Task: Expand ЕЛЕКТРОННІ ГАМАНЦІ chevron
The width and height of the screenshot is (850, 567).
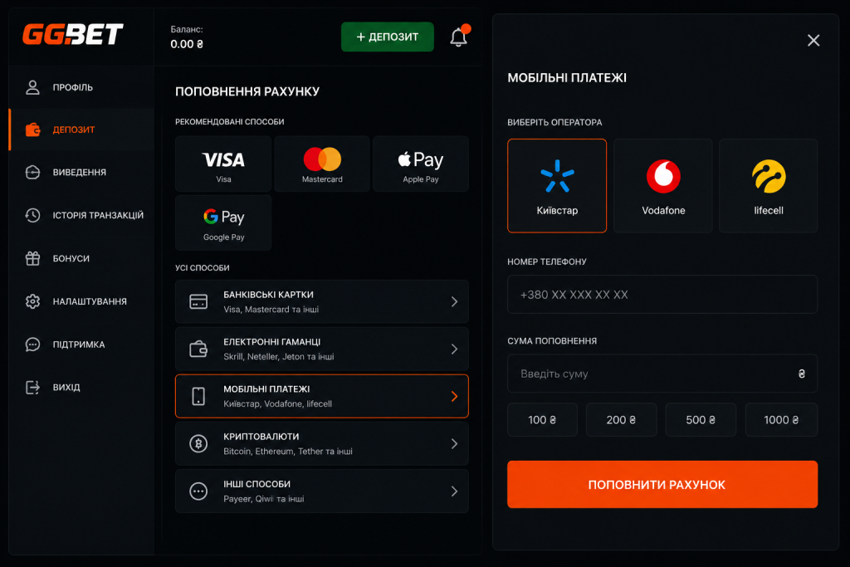Action: coord(454,349)
